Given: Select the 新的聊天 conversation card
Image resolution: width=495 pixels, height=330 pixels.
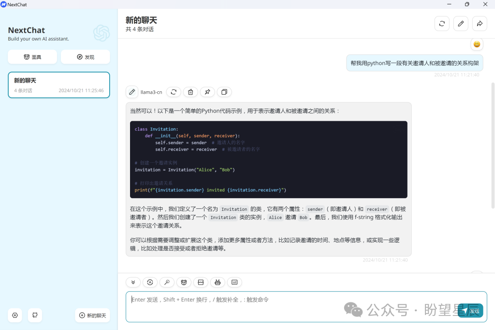Looking at the screenshot, I should click(58, 85).
